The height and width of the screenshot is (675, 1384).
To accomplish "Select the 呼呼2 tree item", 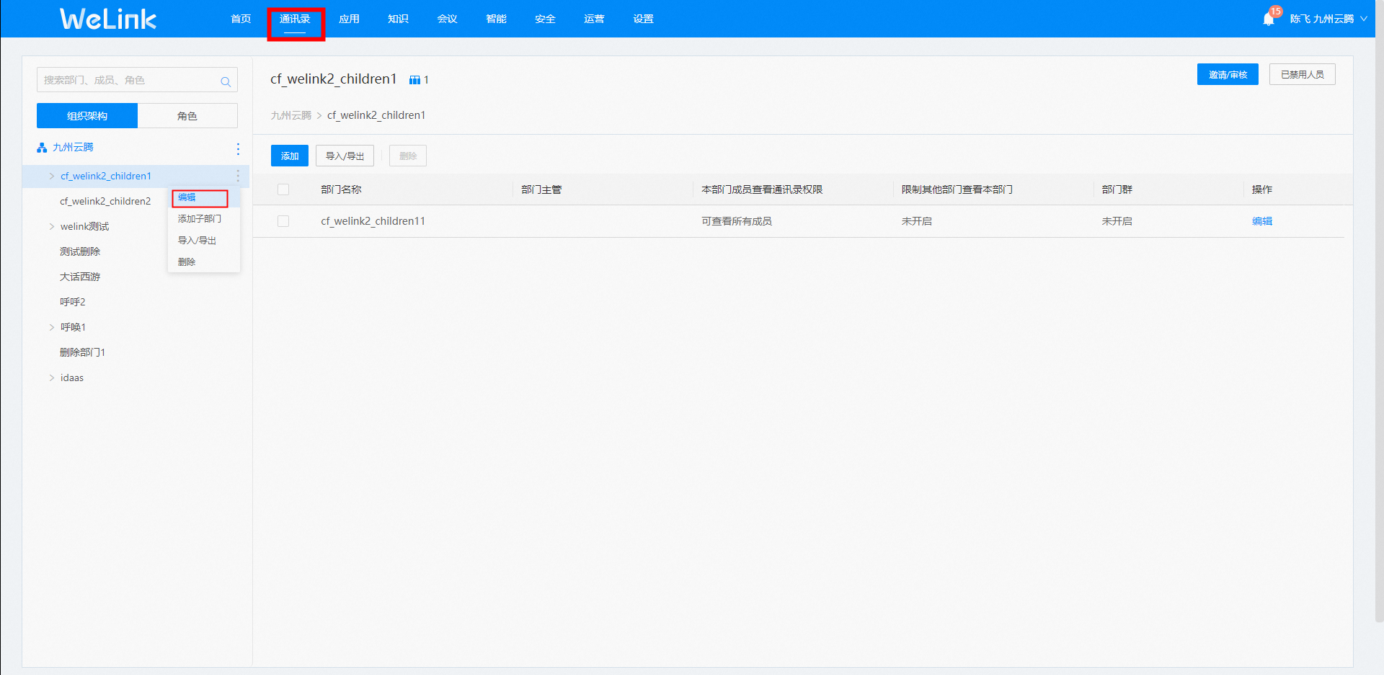I will coord(73,302).
